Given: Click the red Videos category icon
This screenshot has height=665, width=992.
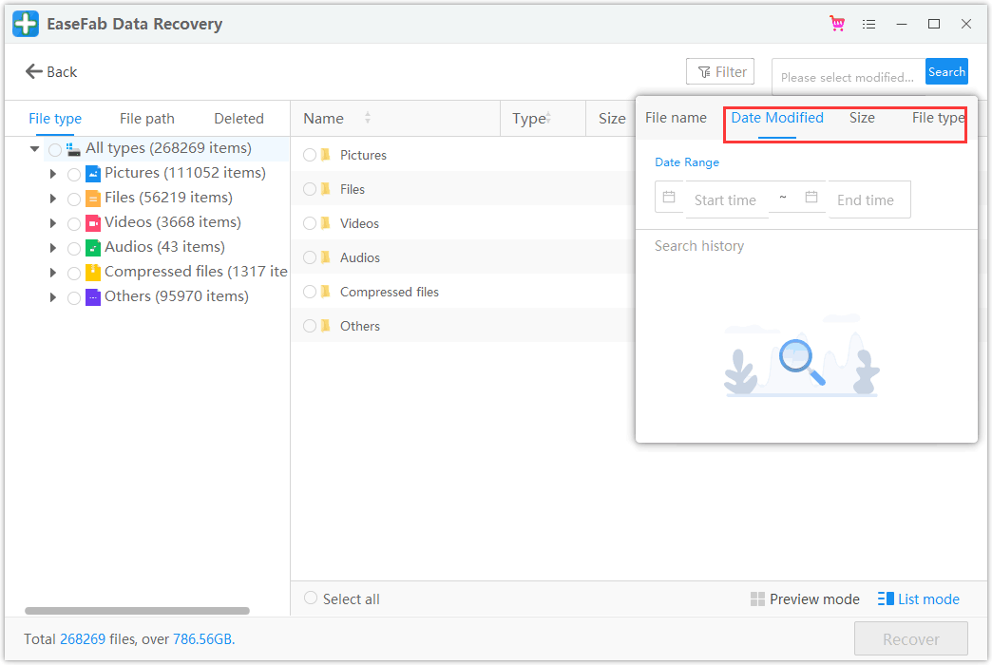Looking at the screenshot, I should click(x=93, y=222).
